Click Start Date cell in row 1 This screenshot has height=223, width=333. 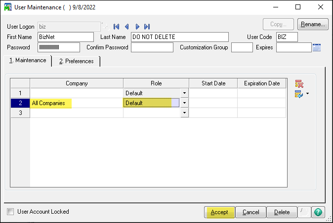click(x=213, y=93)
